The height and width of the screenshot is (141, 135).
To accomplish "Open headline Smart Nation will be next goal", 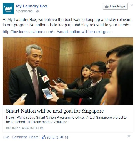I will (x=55, y=111).
